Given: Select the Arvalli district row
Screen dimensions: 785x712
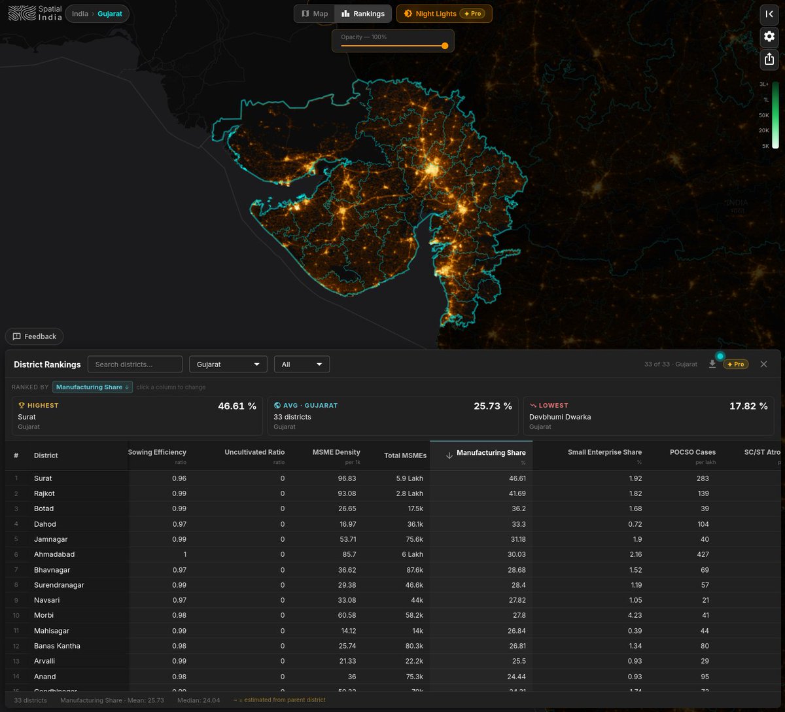Looking at the screenshot, I should pos(392,661).
